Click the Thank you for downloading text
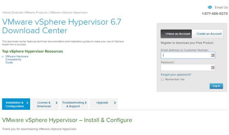Screen dimensions: 229x135 pos(39,129)
